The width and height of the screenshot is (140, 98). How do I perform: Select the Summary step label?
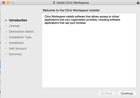[x=15, y=54]
